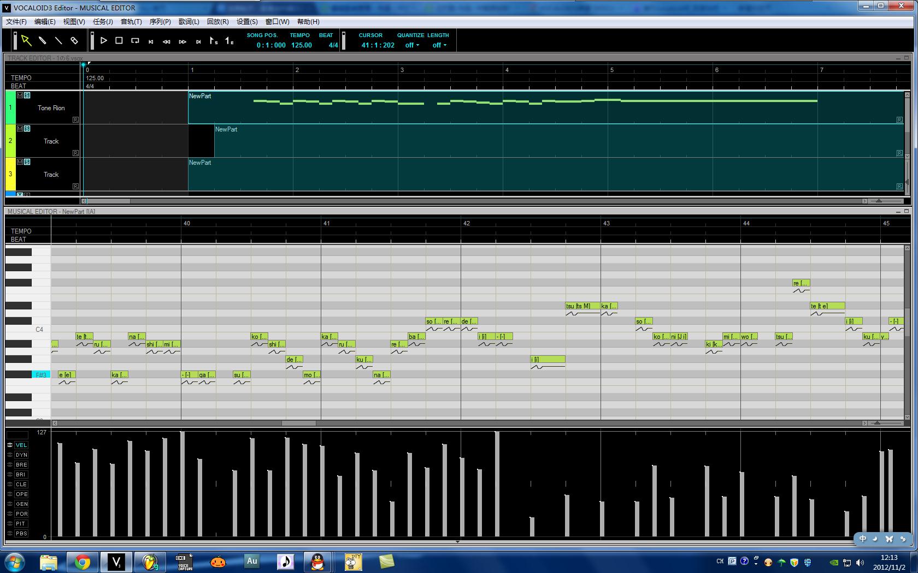Click the TEMPO value 125.00 in toolbar
This screenshot has width=918, height=573.
(x=301, y=45)
